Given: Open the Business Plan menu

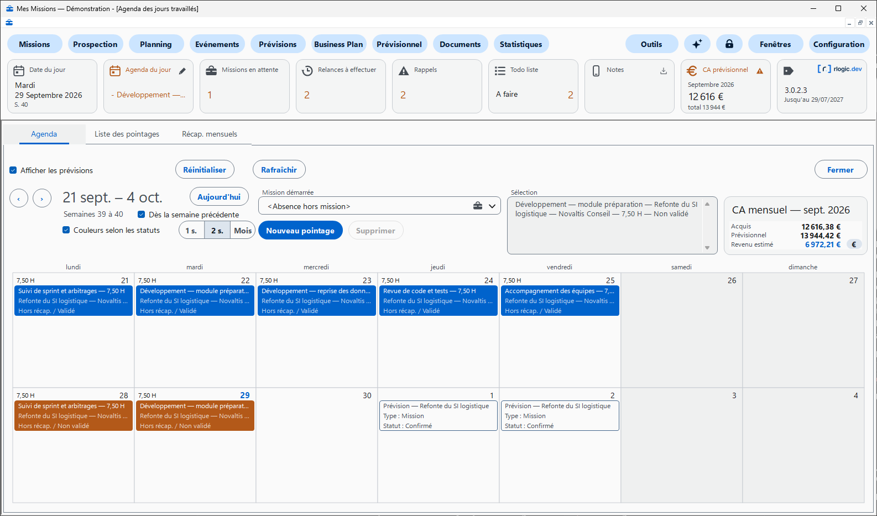Looking at the screenshot, I should click(338, 44).
